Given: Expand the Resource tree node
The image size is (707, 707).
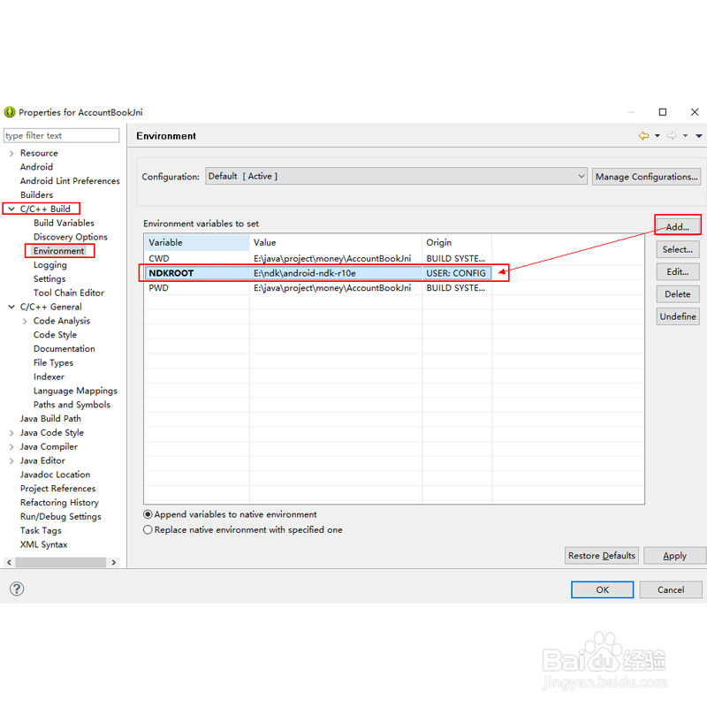Looking at the screenshot, I should pyautogui.click(x=11, y=153).
